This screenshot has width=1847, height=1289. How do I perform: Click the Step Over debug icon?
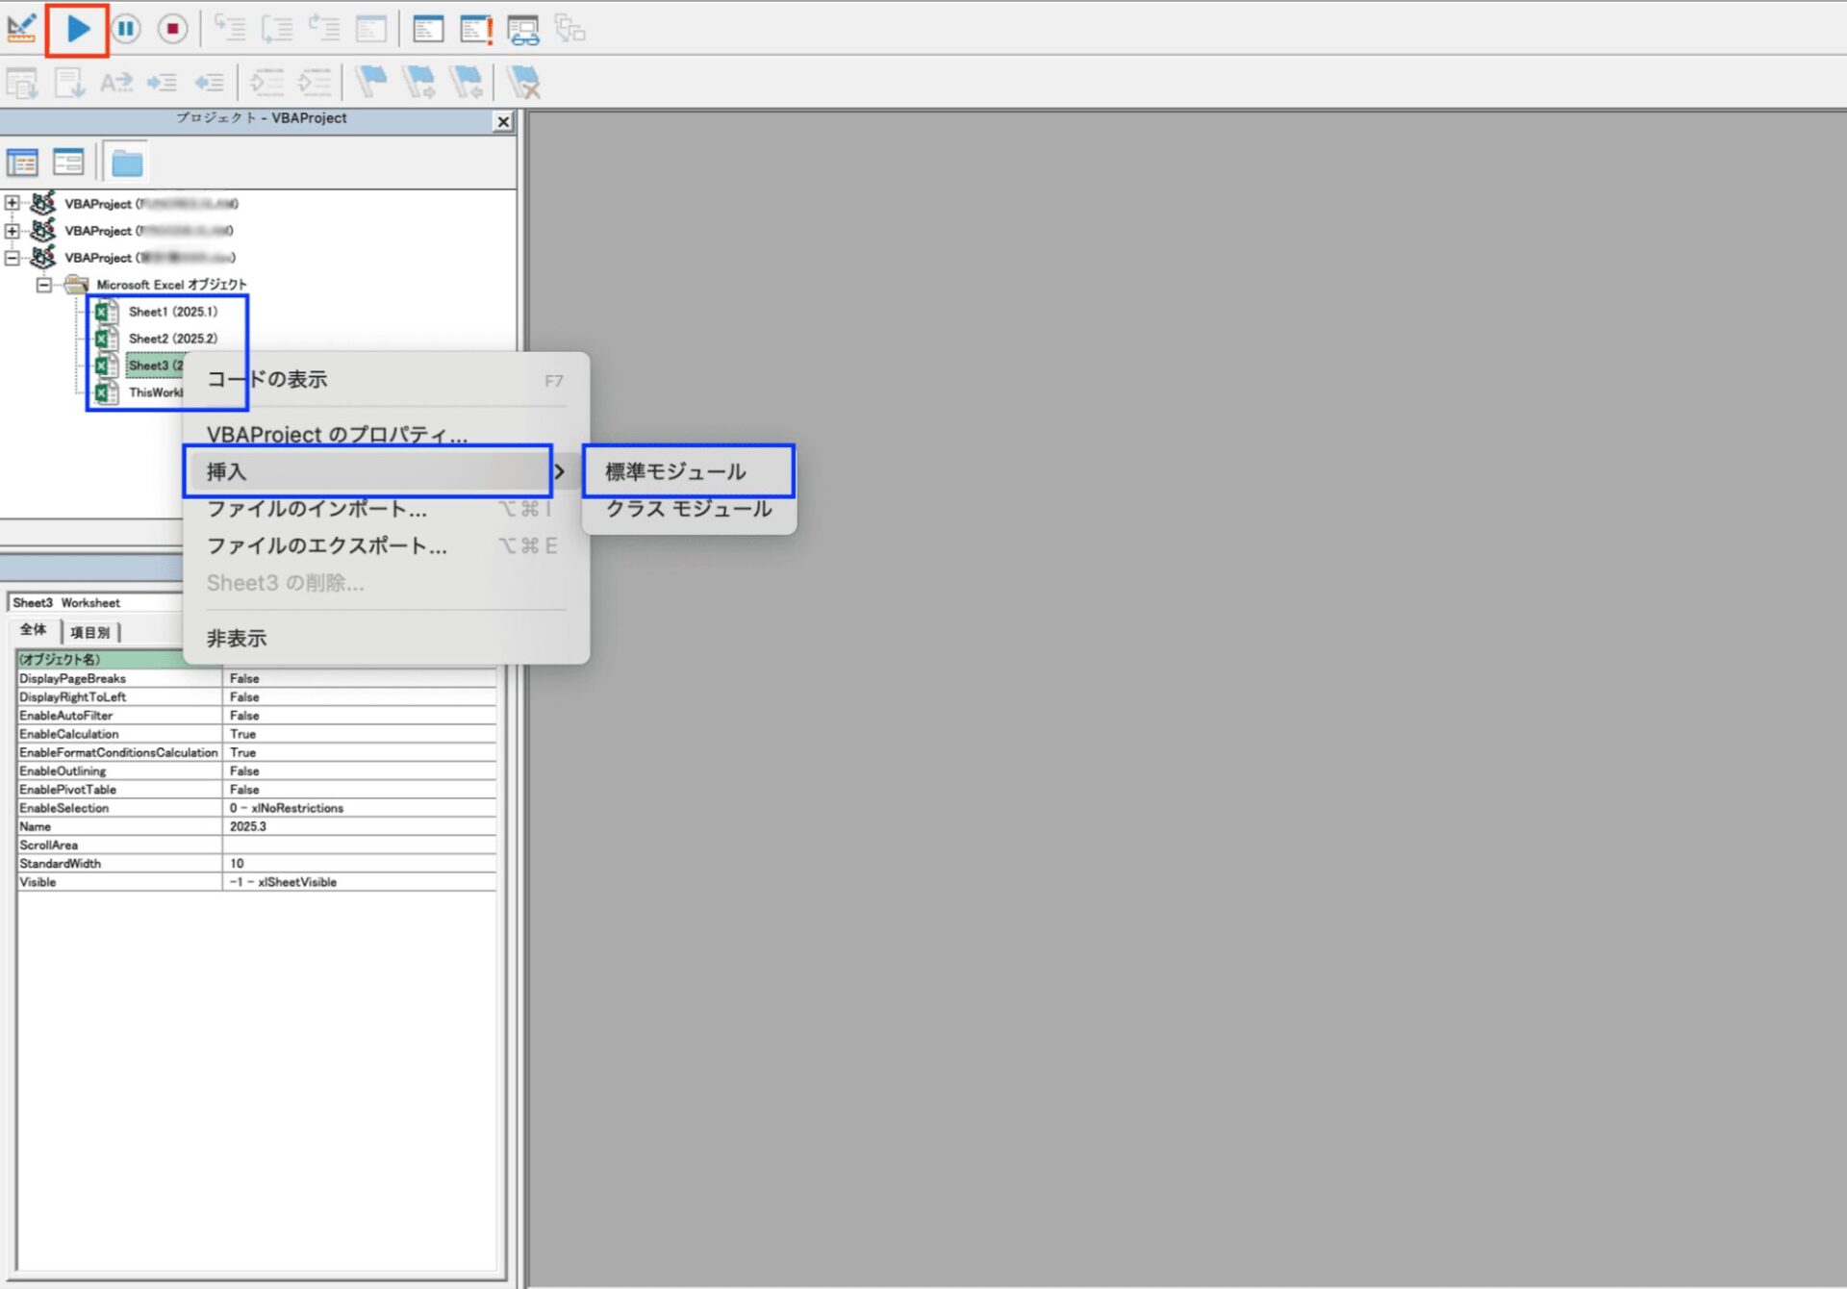(x=277, y=29)
